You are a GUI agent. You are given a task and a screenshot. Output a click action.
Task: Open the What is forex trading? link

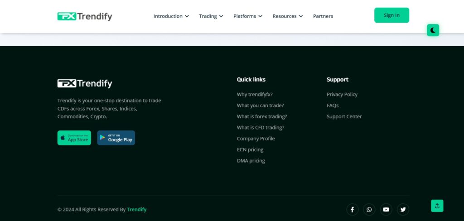pos(261,116)
